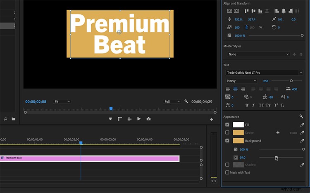Click the layer opacity slider handle
The image size is (310, 193).
point(302,35)
